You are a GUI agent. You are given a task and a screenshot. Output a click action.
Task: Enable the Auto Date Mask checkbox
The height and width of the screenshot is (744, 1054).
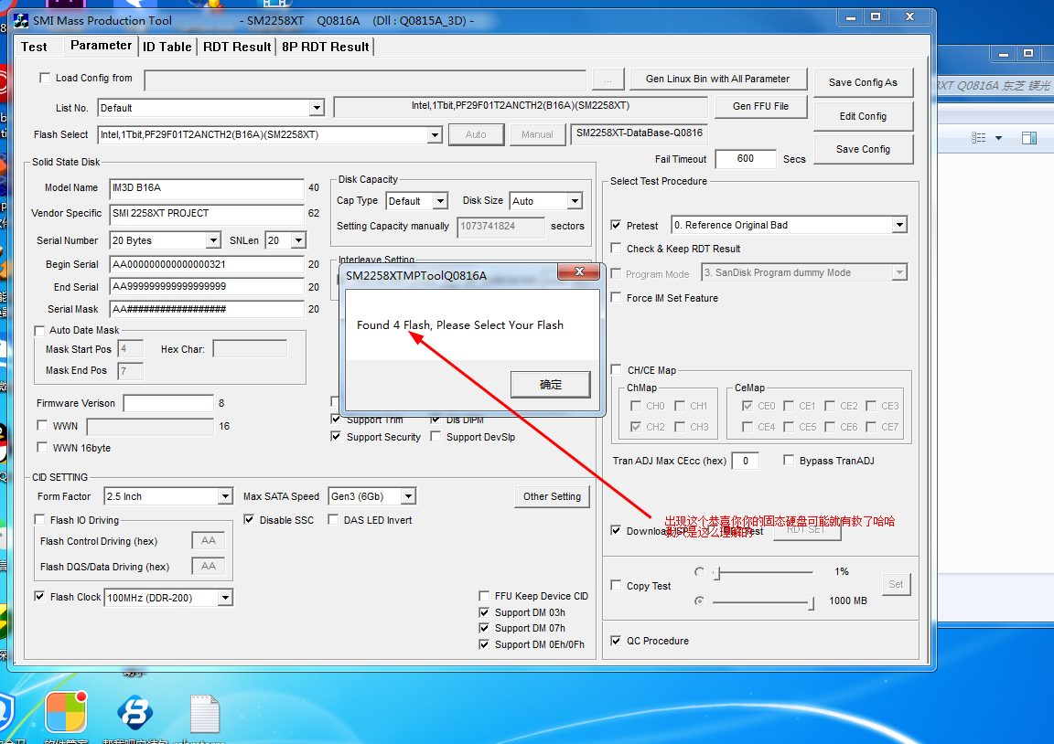pyautogui.click(x=39, y=330)
